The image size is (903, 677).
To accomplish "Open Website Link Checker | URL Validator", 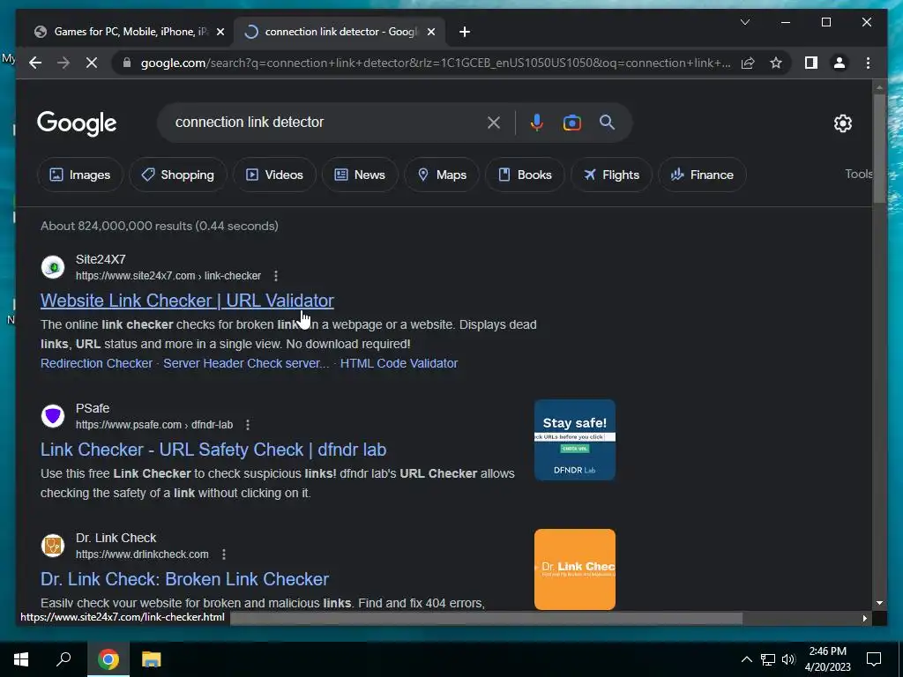I will (187, 301).
